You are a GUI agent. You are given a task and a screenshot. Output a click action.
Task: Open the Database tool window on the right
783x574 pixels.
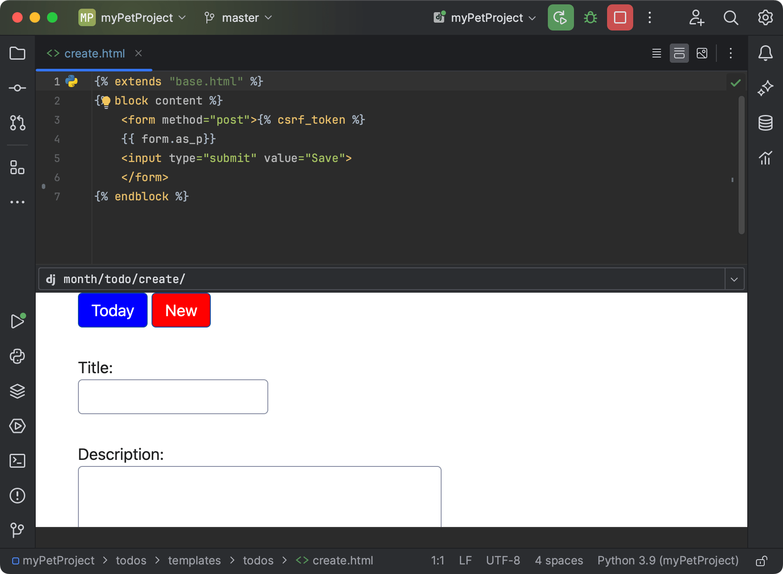[x=766, y=123]
